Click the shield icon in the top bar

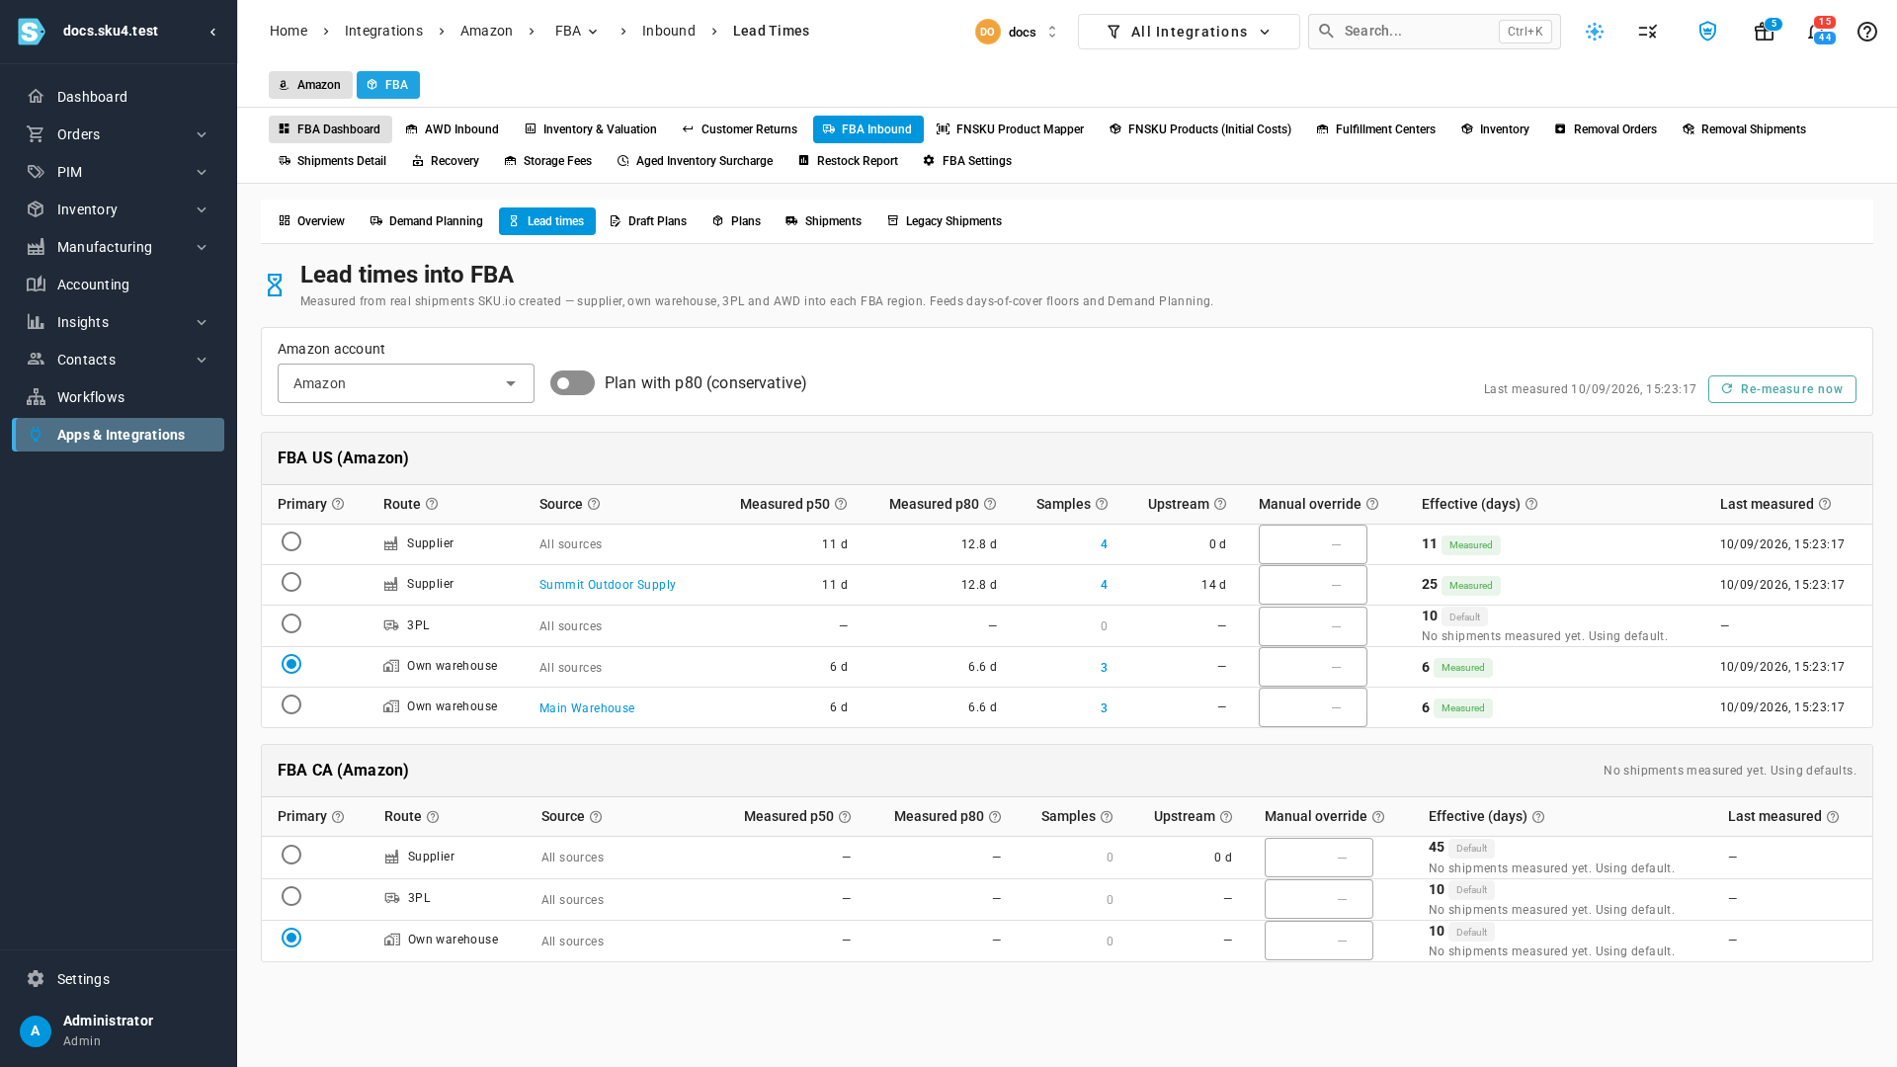pyautogui.click(x=1707, y=32)
